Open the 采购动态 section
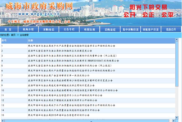Image resolution: width=182 pixels, height=122 pixels. (x=49, y=29)
